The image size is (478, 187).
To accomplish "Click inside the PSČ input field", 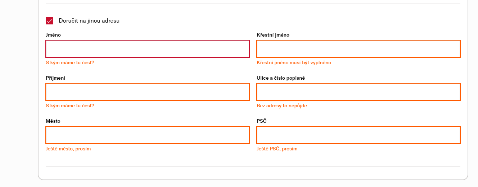I will coord(358,135).
